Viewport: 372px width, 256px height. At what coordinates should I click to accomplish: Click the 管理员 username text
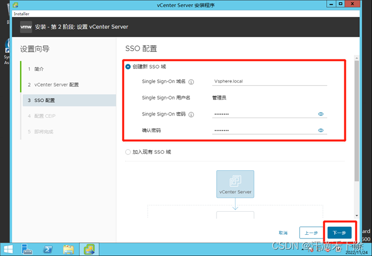click(x=219, y=98)
